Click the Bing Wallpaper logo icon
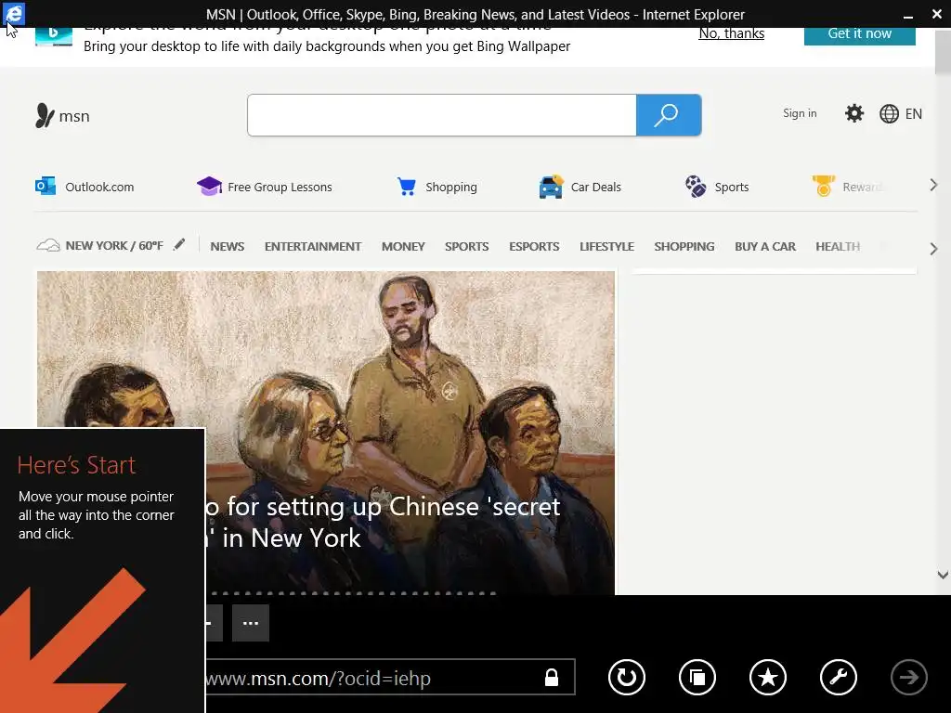The image size is (951, 713). coord(53,36)
